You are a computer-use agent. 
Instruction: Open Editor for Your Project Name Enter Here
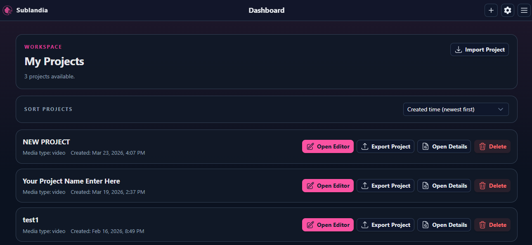pyautogui.click(x=328, y=186)
